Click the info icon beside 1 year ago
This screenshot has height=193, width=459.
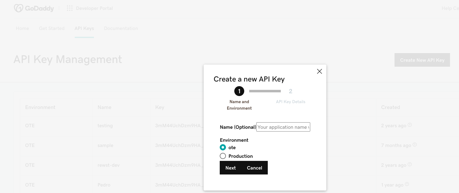[x=407, y=184]
